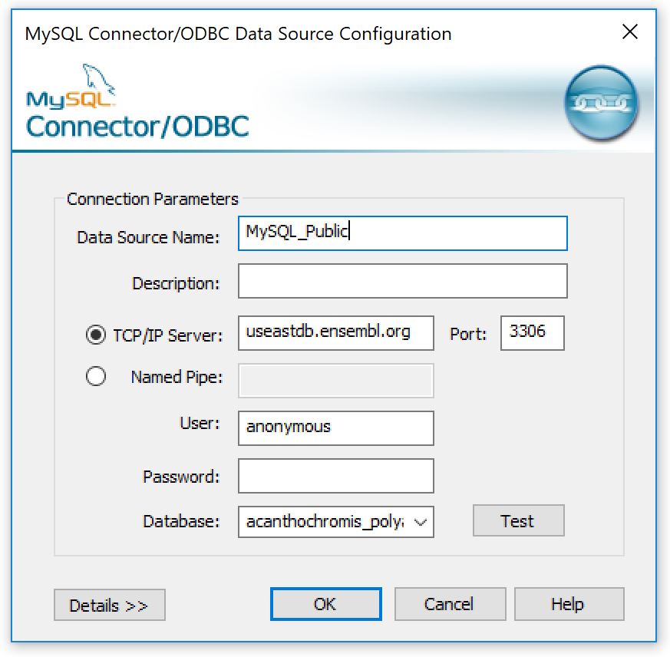Click the User field with anonymous
The height and width of the screenshot is (657, 670).
tap(336, 428)
